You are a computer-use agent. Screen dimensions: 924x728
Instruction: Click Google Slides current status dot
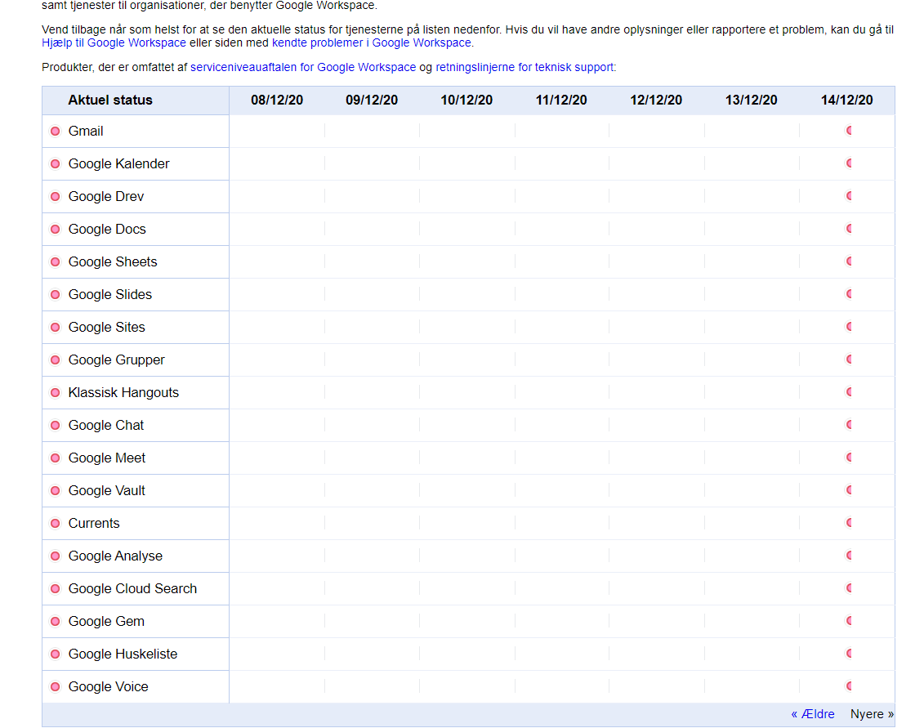pyautogui.click(x=56, y=295)
